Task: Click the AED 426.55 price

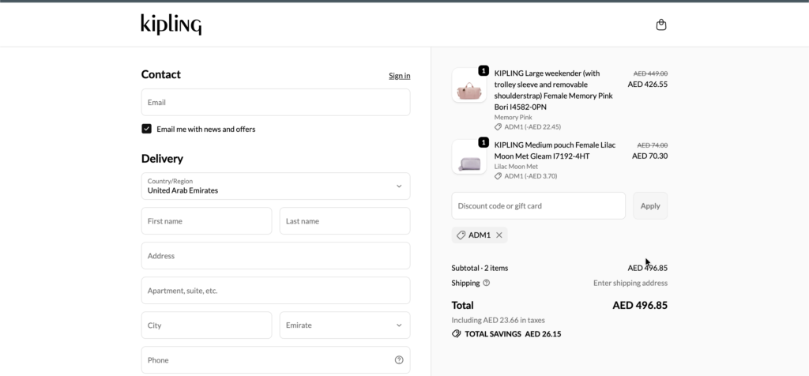Action: click(648, 84)
